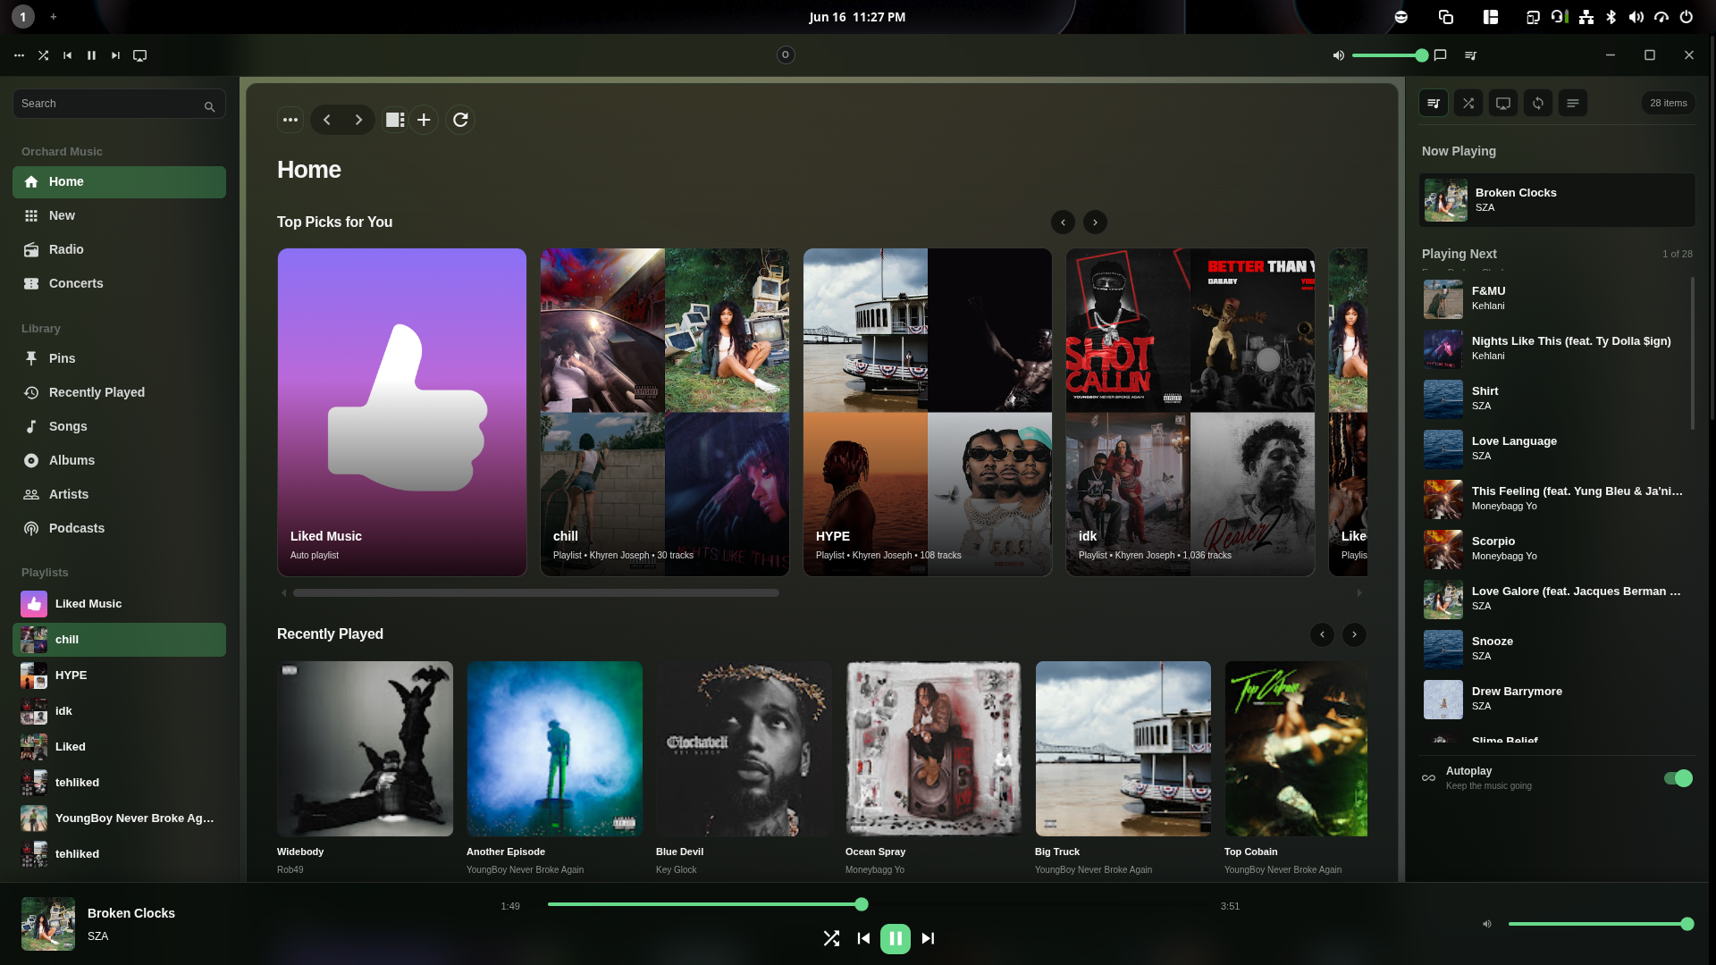The width and height of the screenshot is (1716, 965).
Task: Navigate back with the left chevron
Action: point(327,120)
